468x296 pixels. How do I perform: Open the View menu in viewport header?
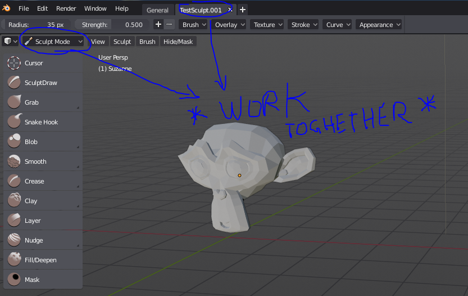pyautogui.click(x=98, y=42)
